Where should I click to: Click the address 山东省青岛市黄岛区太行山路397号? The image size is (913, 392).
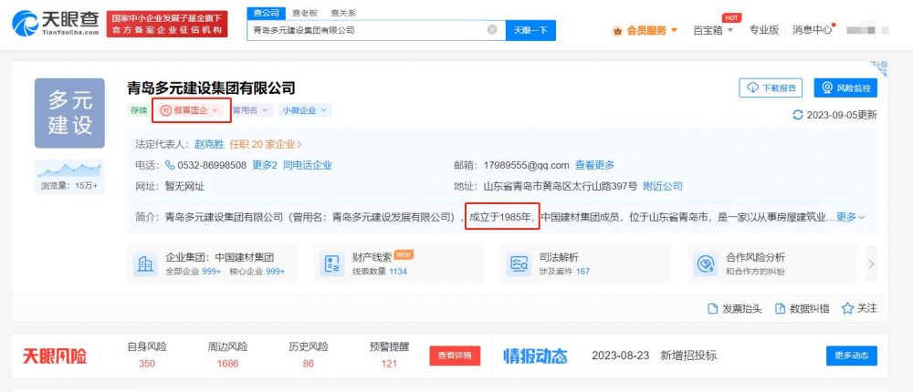point(561,187)
